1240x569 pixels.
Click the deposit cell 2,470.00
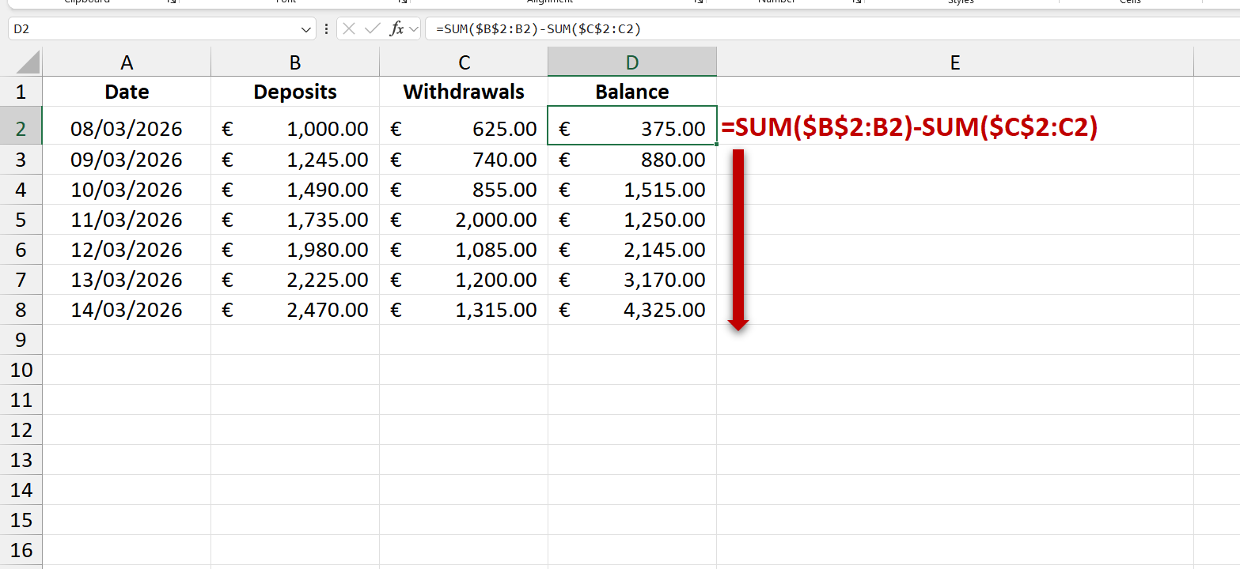point(295,310)
